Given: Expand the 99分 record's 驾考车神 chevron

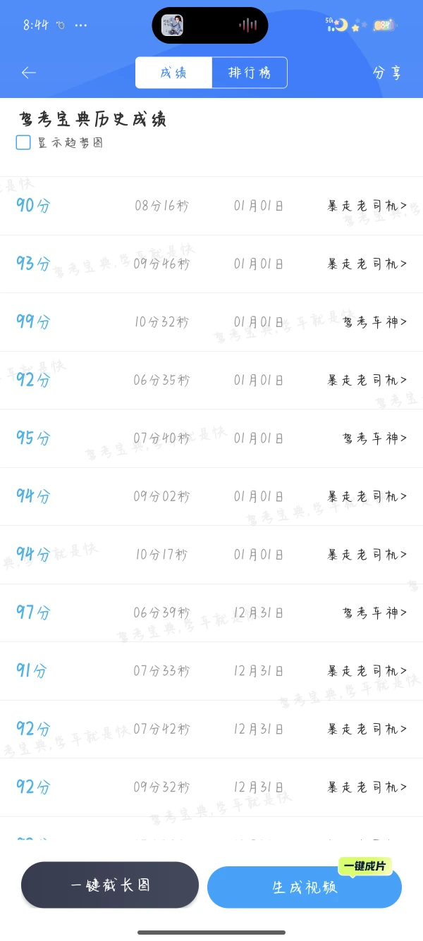Looking at the screenshot, I should (x=403, y=322).
